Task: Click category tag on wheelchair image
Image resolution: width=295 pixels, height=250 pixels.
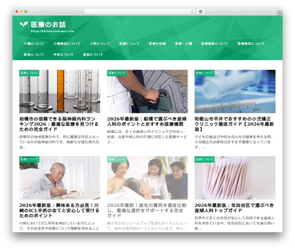Action: click(117, 73)
